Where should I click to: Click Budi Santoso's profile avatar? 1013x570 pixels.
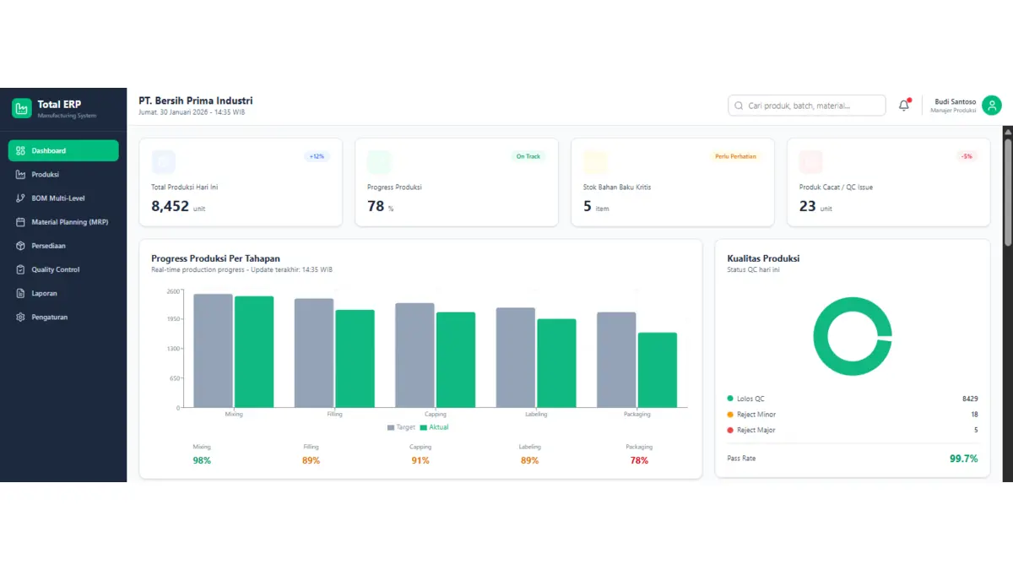[x=992, y=106]
